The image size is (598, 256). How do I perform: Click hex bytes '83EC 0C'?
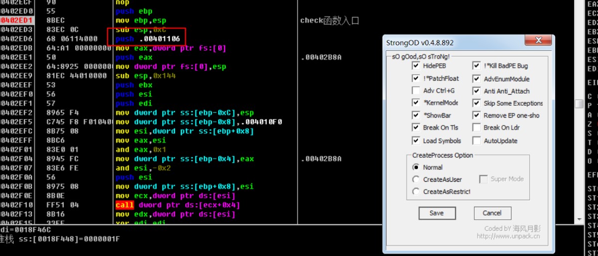(x=62, y=29)
